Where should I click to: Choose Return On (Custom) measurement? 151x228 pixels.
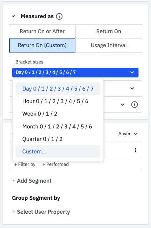(42, 45)
